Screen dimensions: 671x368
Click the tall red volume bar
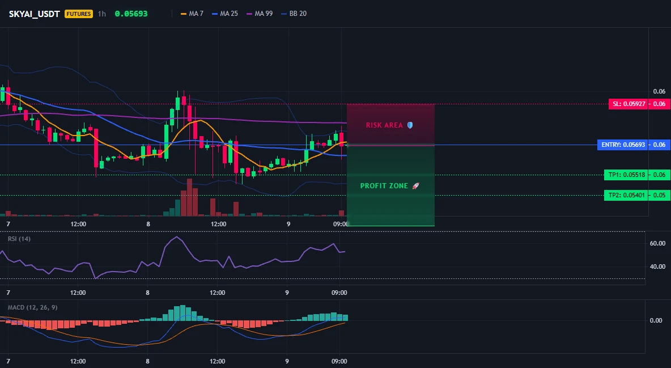pos(189,197)
